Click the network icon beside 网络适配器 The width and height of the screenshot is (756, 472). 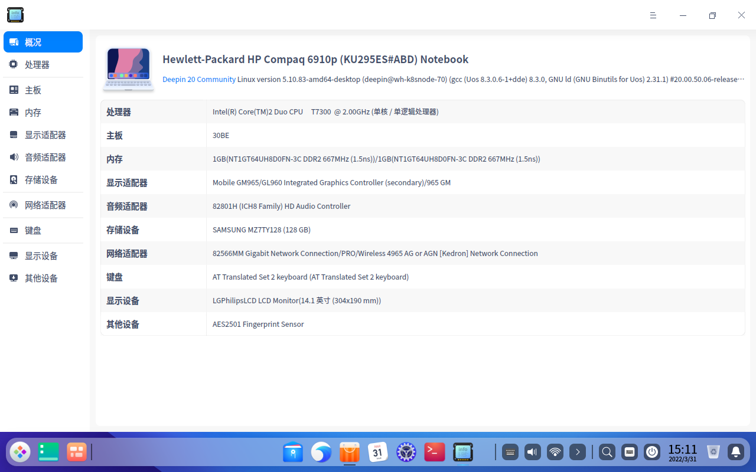tap(14, 205)
